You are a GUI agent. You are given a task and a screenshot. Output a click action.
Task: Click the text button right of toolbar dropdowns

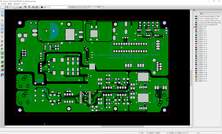coord(95,7)
